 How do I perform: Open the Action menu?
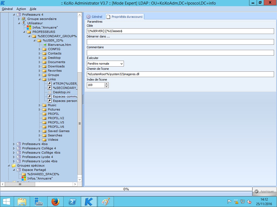(21, 9)
